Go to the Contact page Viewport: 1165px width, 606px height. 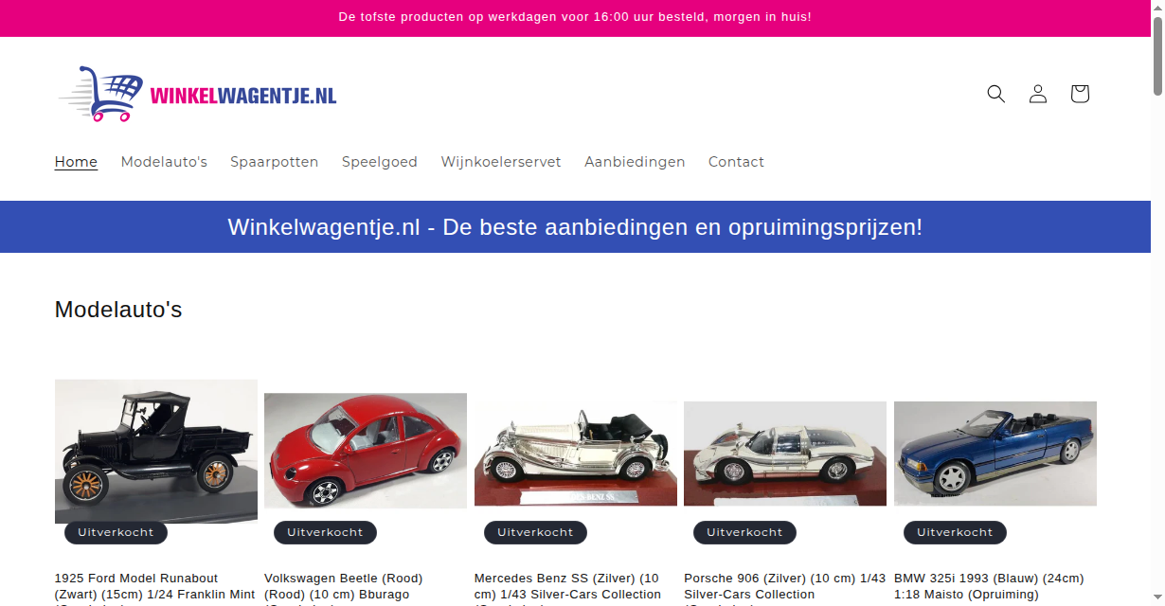(x=736, y=162)
